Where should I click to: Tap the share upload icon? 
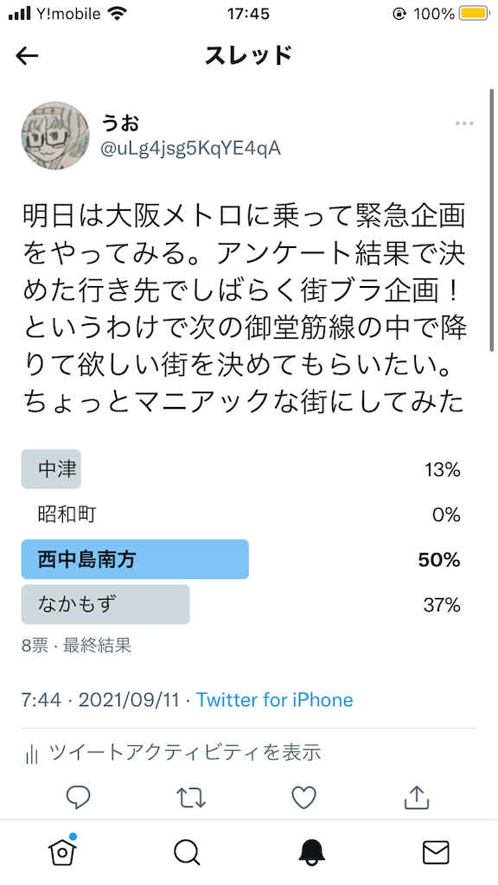click(415, 796)
